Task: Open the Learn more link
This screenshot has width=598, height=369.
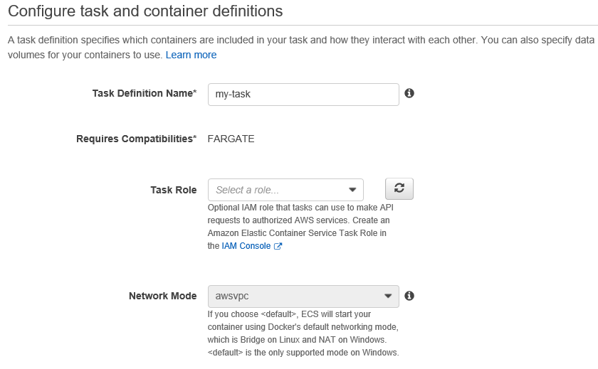Action: [x=191, y=55]
